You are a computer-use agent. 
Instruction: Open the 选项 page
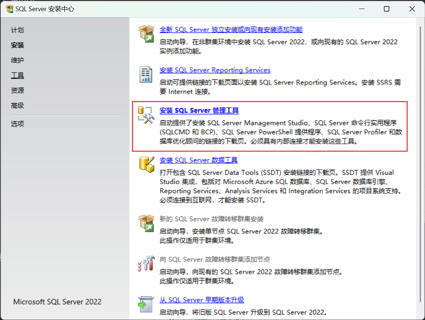(17, 124)
